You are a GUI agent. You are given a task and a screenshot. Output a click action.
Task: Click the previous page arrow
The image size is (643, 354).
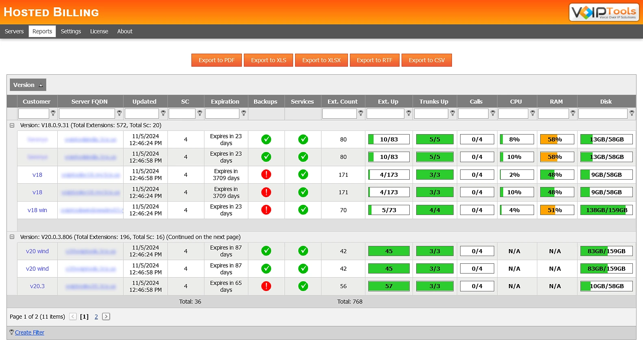73,317
